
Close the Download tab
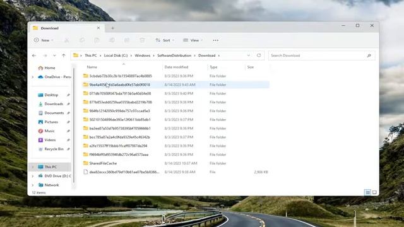pos(98,28)
